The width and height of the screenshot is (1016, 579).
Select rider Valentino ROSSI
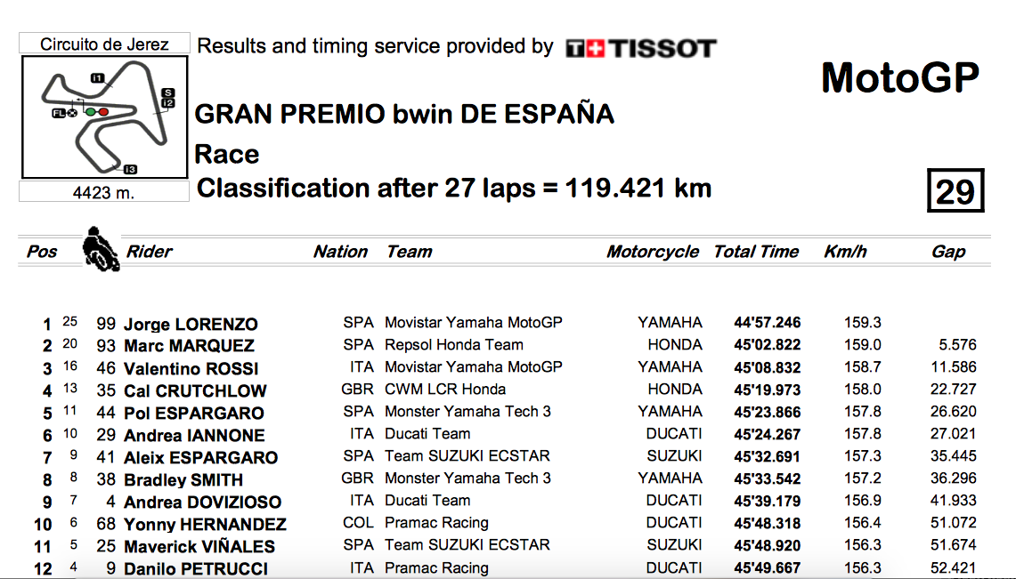(191, 369)
